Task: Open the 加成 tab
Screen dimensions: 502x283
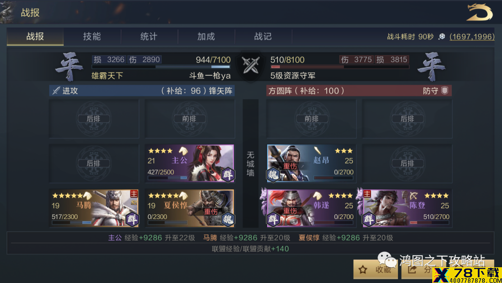Action: pyautogui.click(x=206, y=37)
